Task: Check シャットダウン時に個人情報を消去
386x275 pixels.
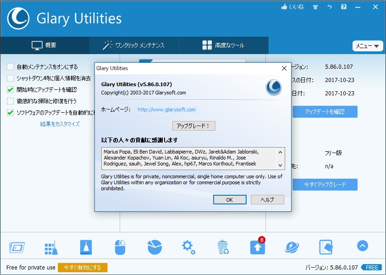Action: pos(10,77)
